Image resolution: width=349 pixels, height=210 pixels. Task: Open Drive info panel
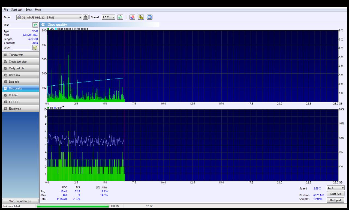(21, 75)
